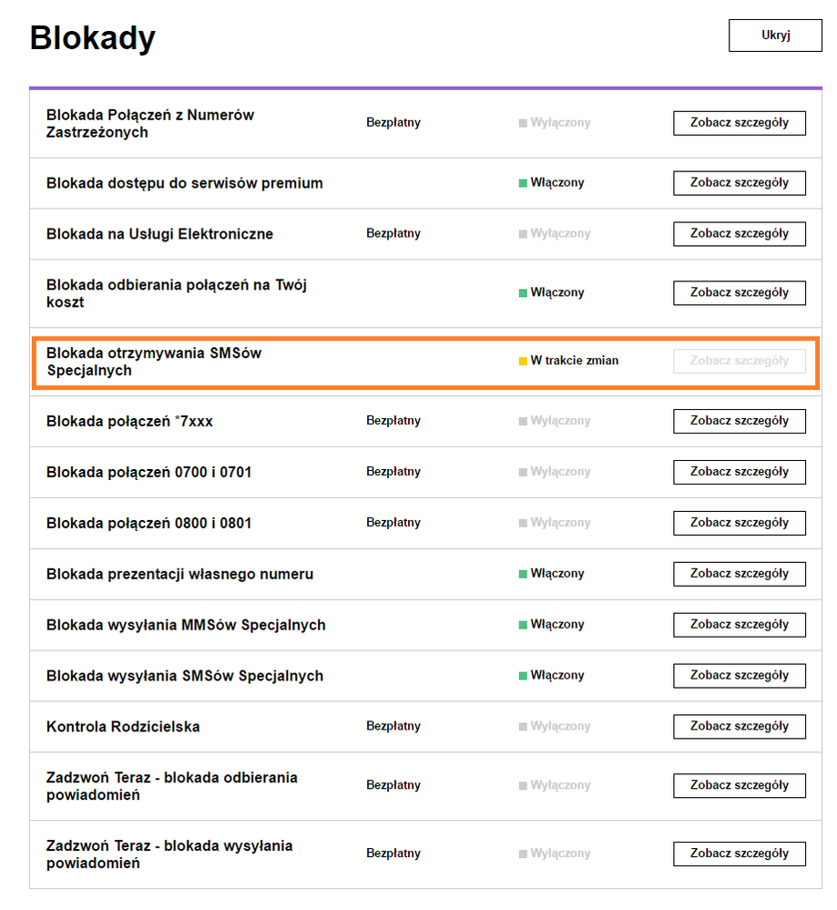View details of Blokada połączeń 0800 i 0801
This screenshot has height=910, width=837.
point(739,523)
